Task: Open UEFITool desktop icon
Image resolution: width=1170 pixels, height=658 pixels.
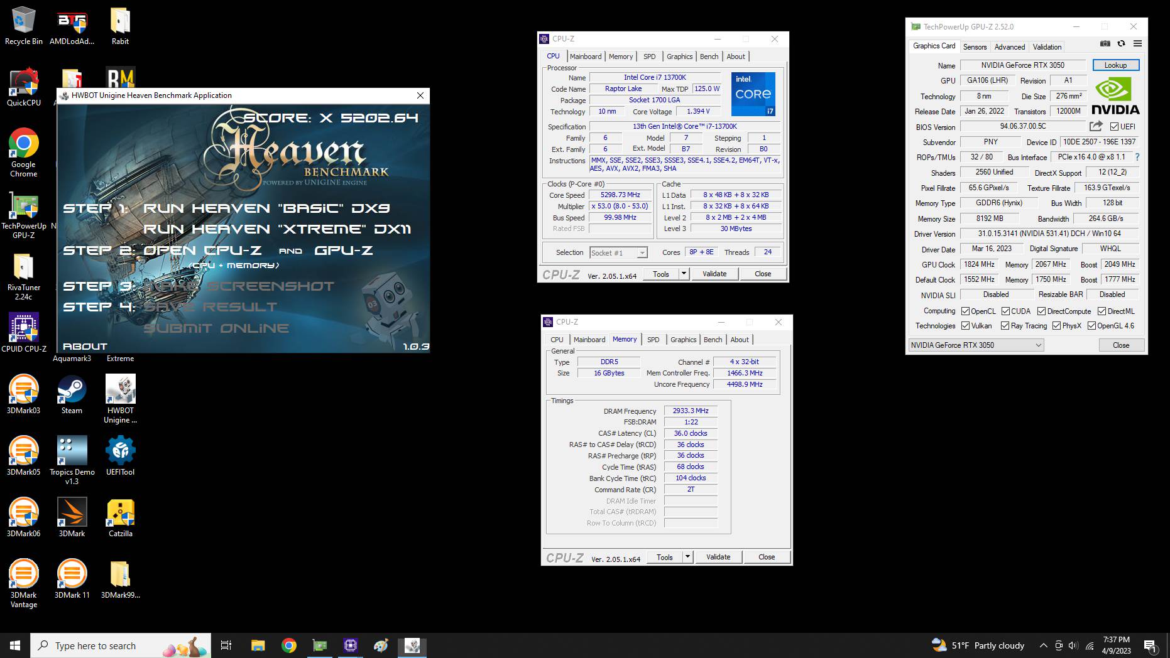Action: (120, 456)
